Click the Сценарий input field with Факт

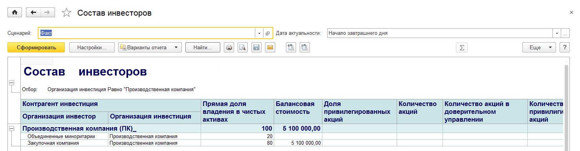[146, 33]
